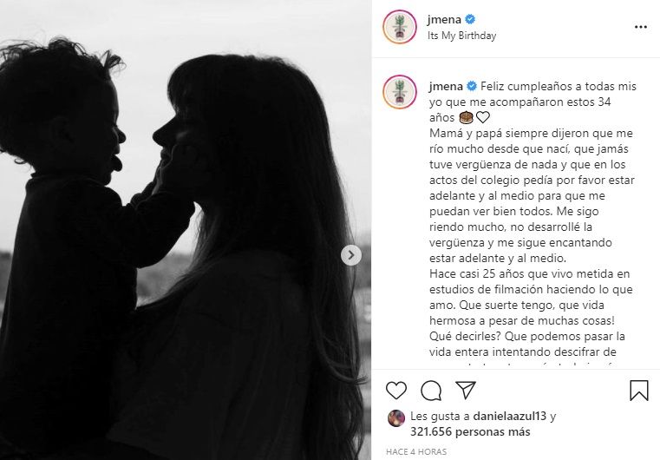The image size is (660, 460).
Task: Share the post via paper plane icon
Action: [466, 390]
